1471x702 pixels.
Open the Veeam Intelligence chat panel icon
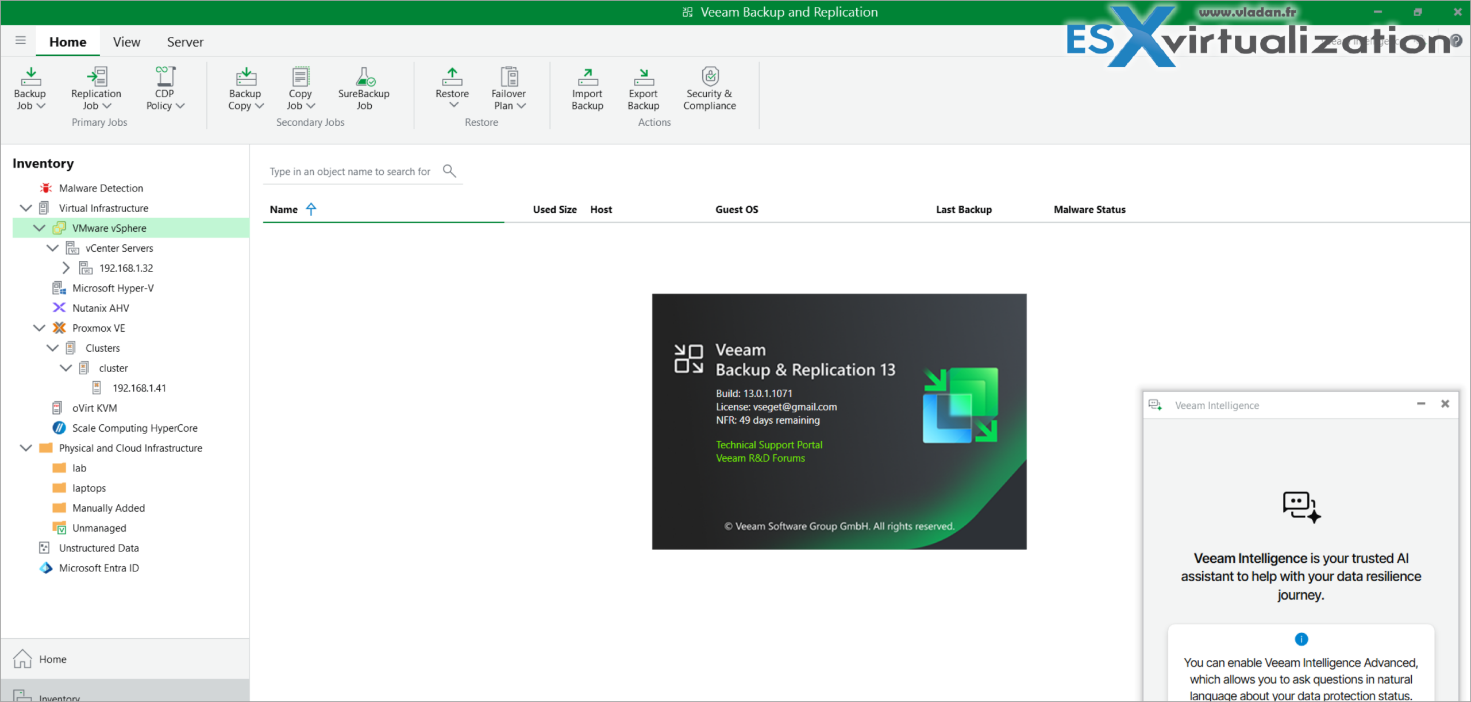(x=1156, y=404)
